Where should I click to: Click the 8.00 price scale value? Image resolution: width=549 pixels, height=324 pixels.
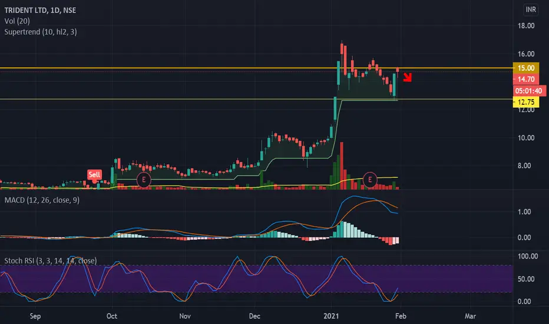524,166
